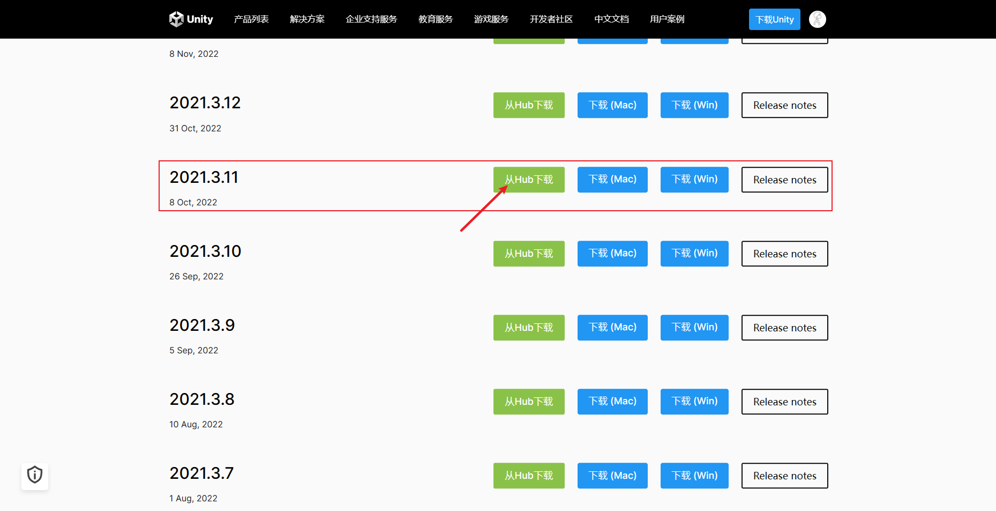The image size is (996, 511).
Task: Download 2021.3.10 for Mac
Action: (x=612, y=254)
